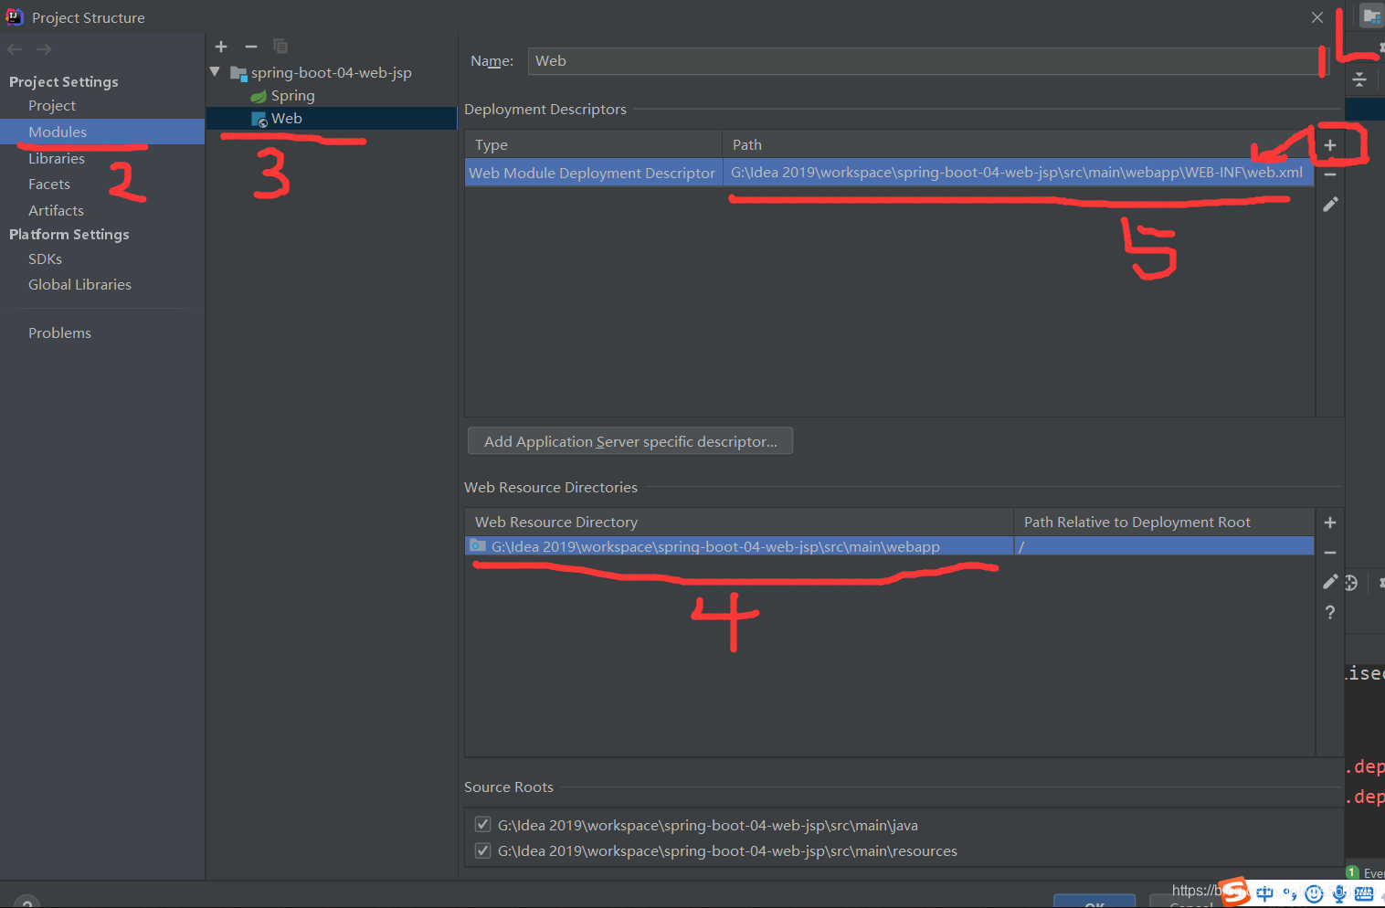Click the Type column header
1385x908 pixels.
[x=594, y=145]
